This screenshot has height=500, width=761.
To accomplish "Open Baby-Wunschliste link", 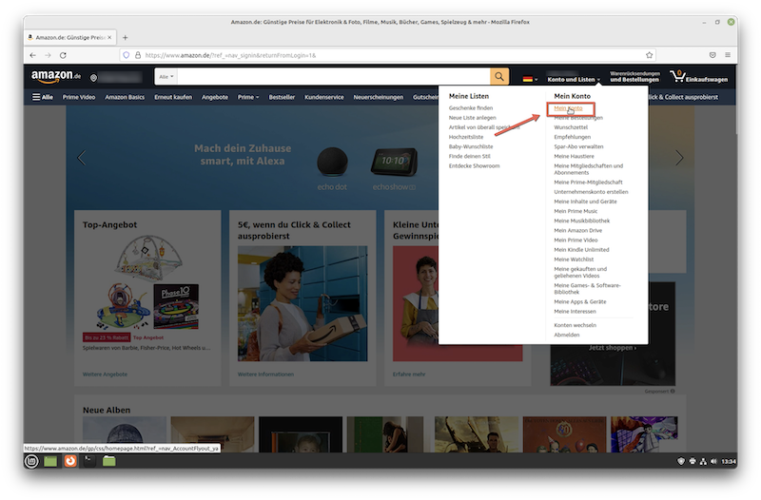I will (x=471, y=146).
